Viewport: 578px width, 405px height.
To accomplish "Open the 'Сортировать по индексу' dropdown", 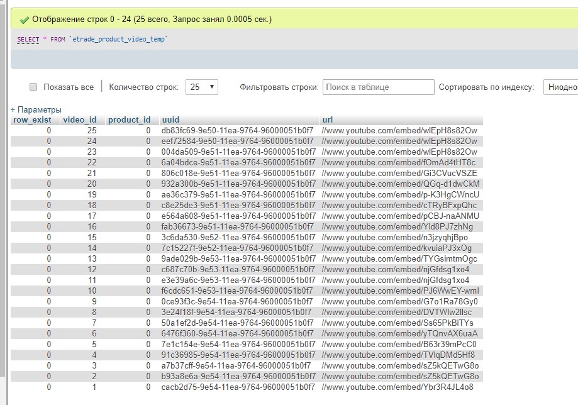I will pos(560,87).
